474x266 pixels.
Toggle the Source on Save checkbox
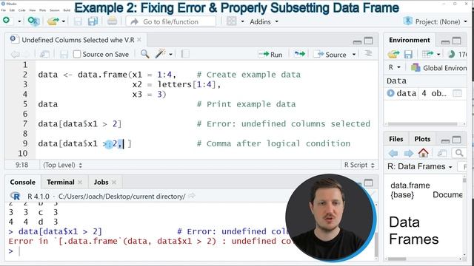77,54
